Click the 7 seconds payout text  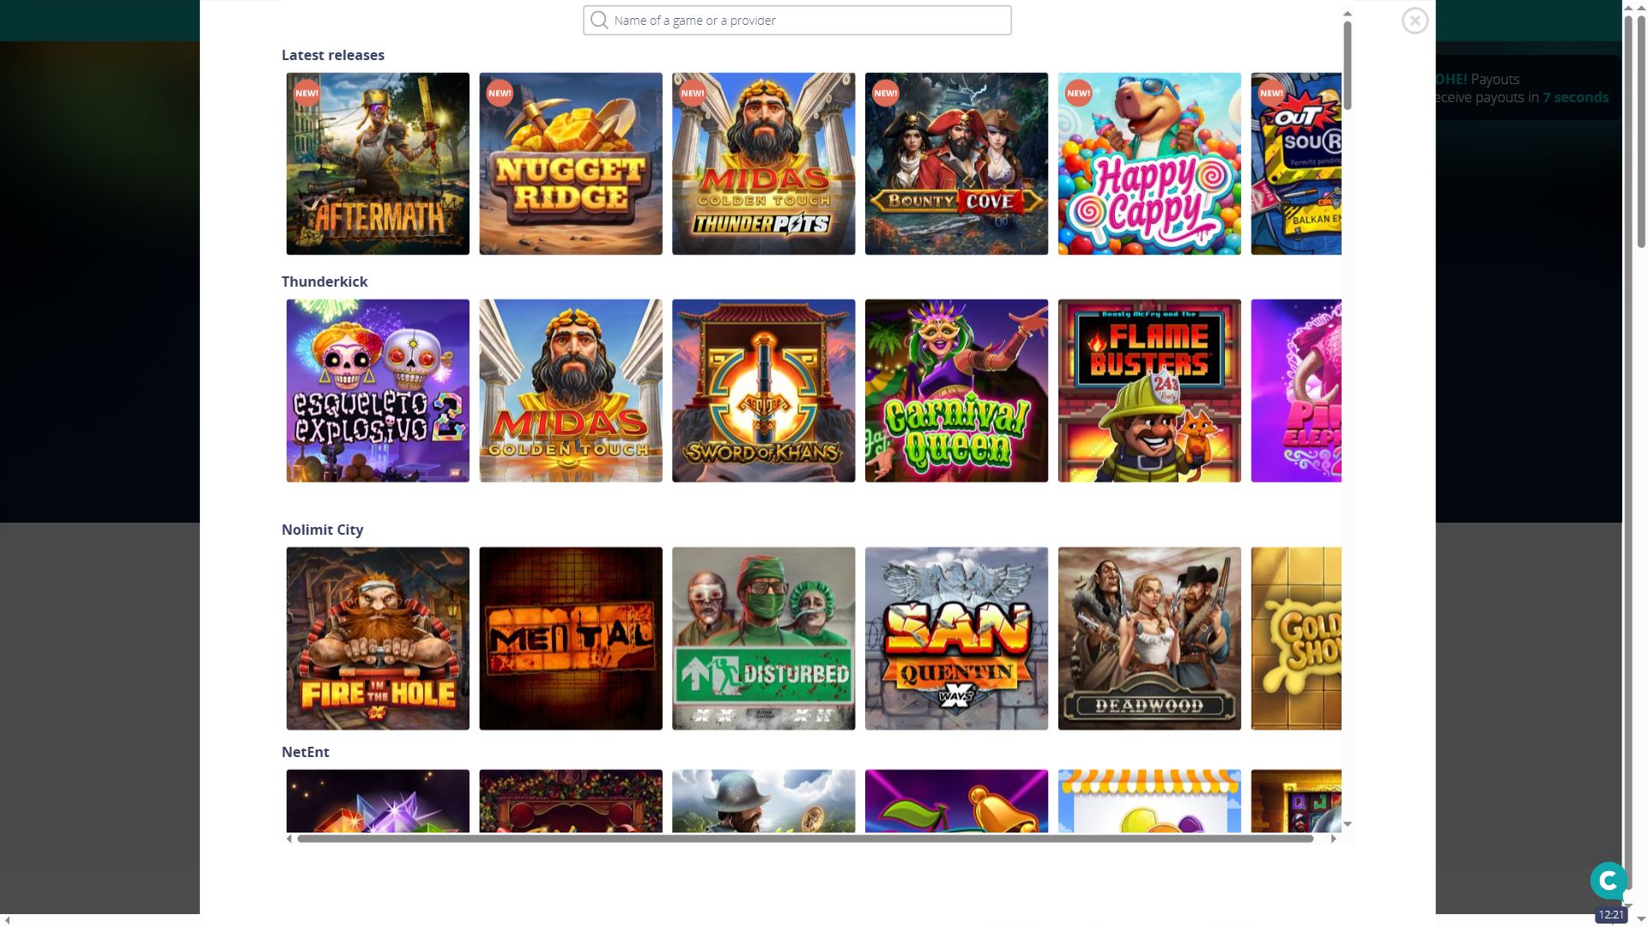coord(1575,97)
